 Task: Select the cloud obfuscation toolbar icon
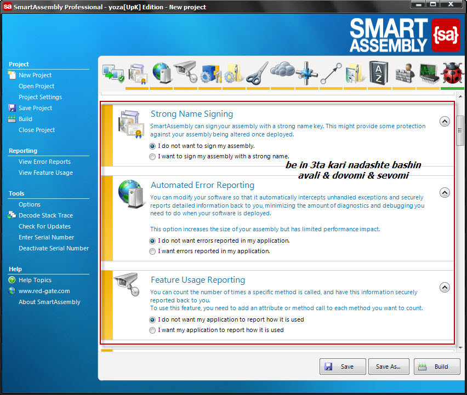[282, 70]
